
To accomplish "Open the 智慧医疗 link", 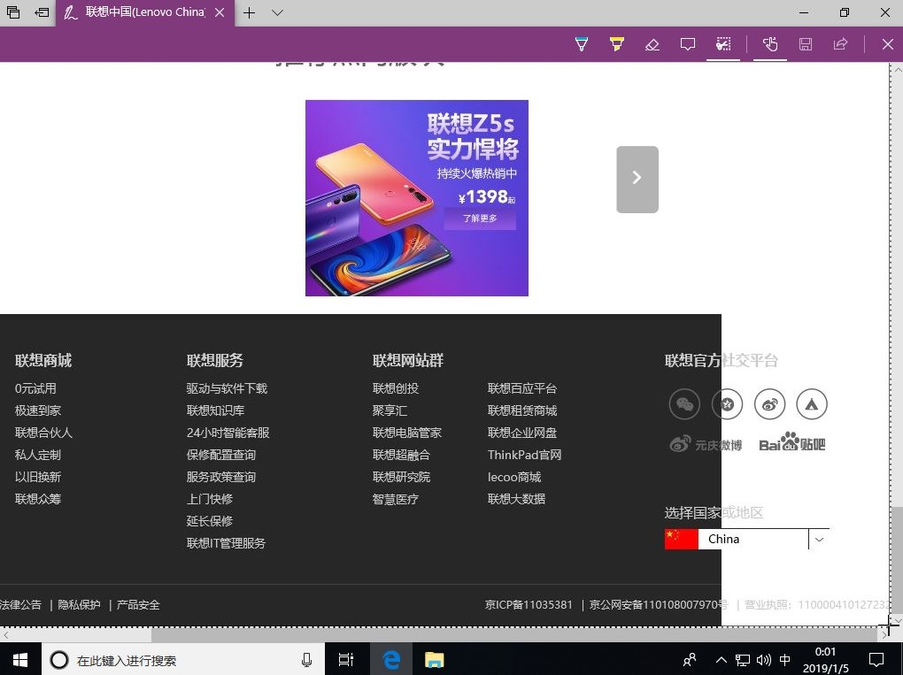I will (396, 498).
